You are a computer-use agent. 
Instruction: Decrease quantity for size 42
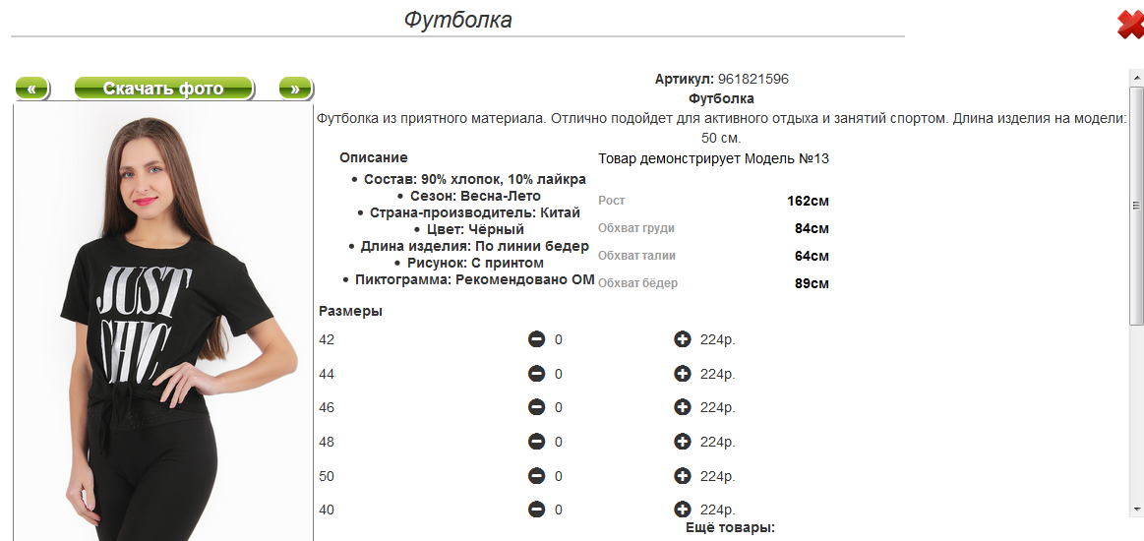coord(536,339)
